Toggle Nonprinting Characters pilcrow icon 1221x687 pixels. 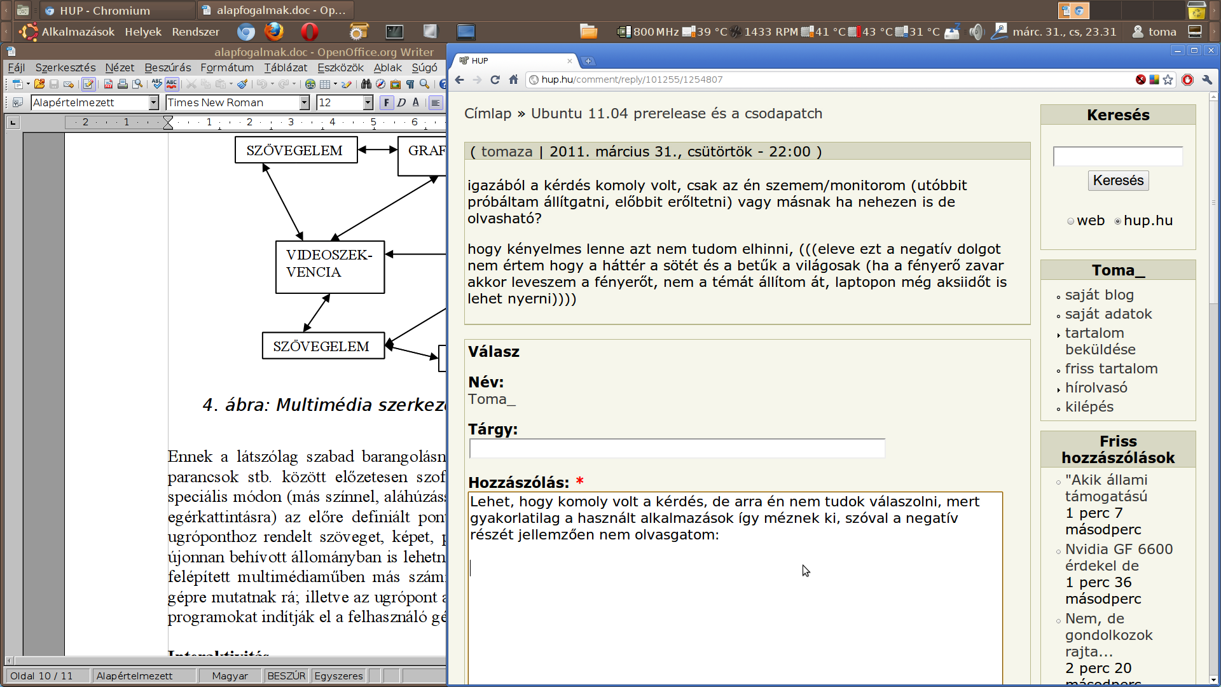pos(410,84)
